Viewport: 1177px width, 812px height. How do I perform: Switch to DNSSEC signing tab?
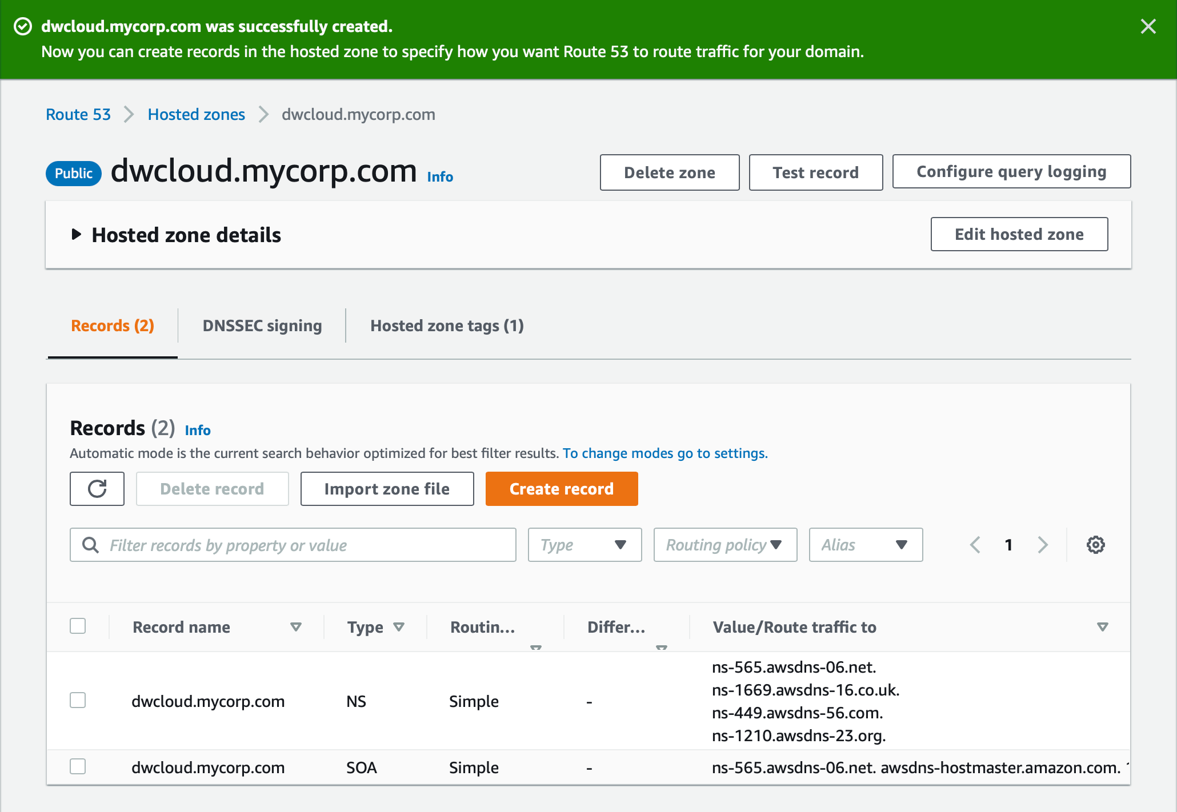[x=262, y=325]
